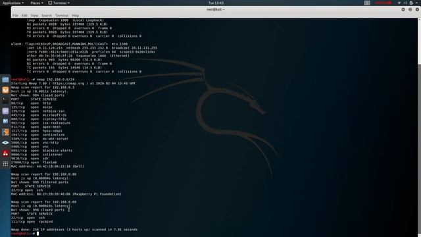Click the volume speaker tray icon
421x237 pixels.
(x=405, y=3)
